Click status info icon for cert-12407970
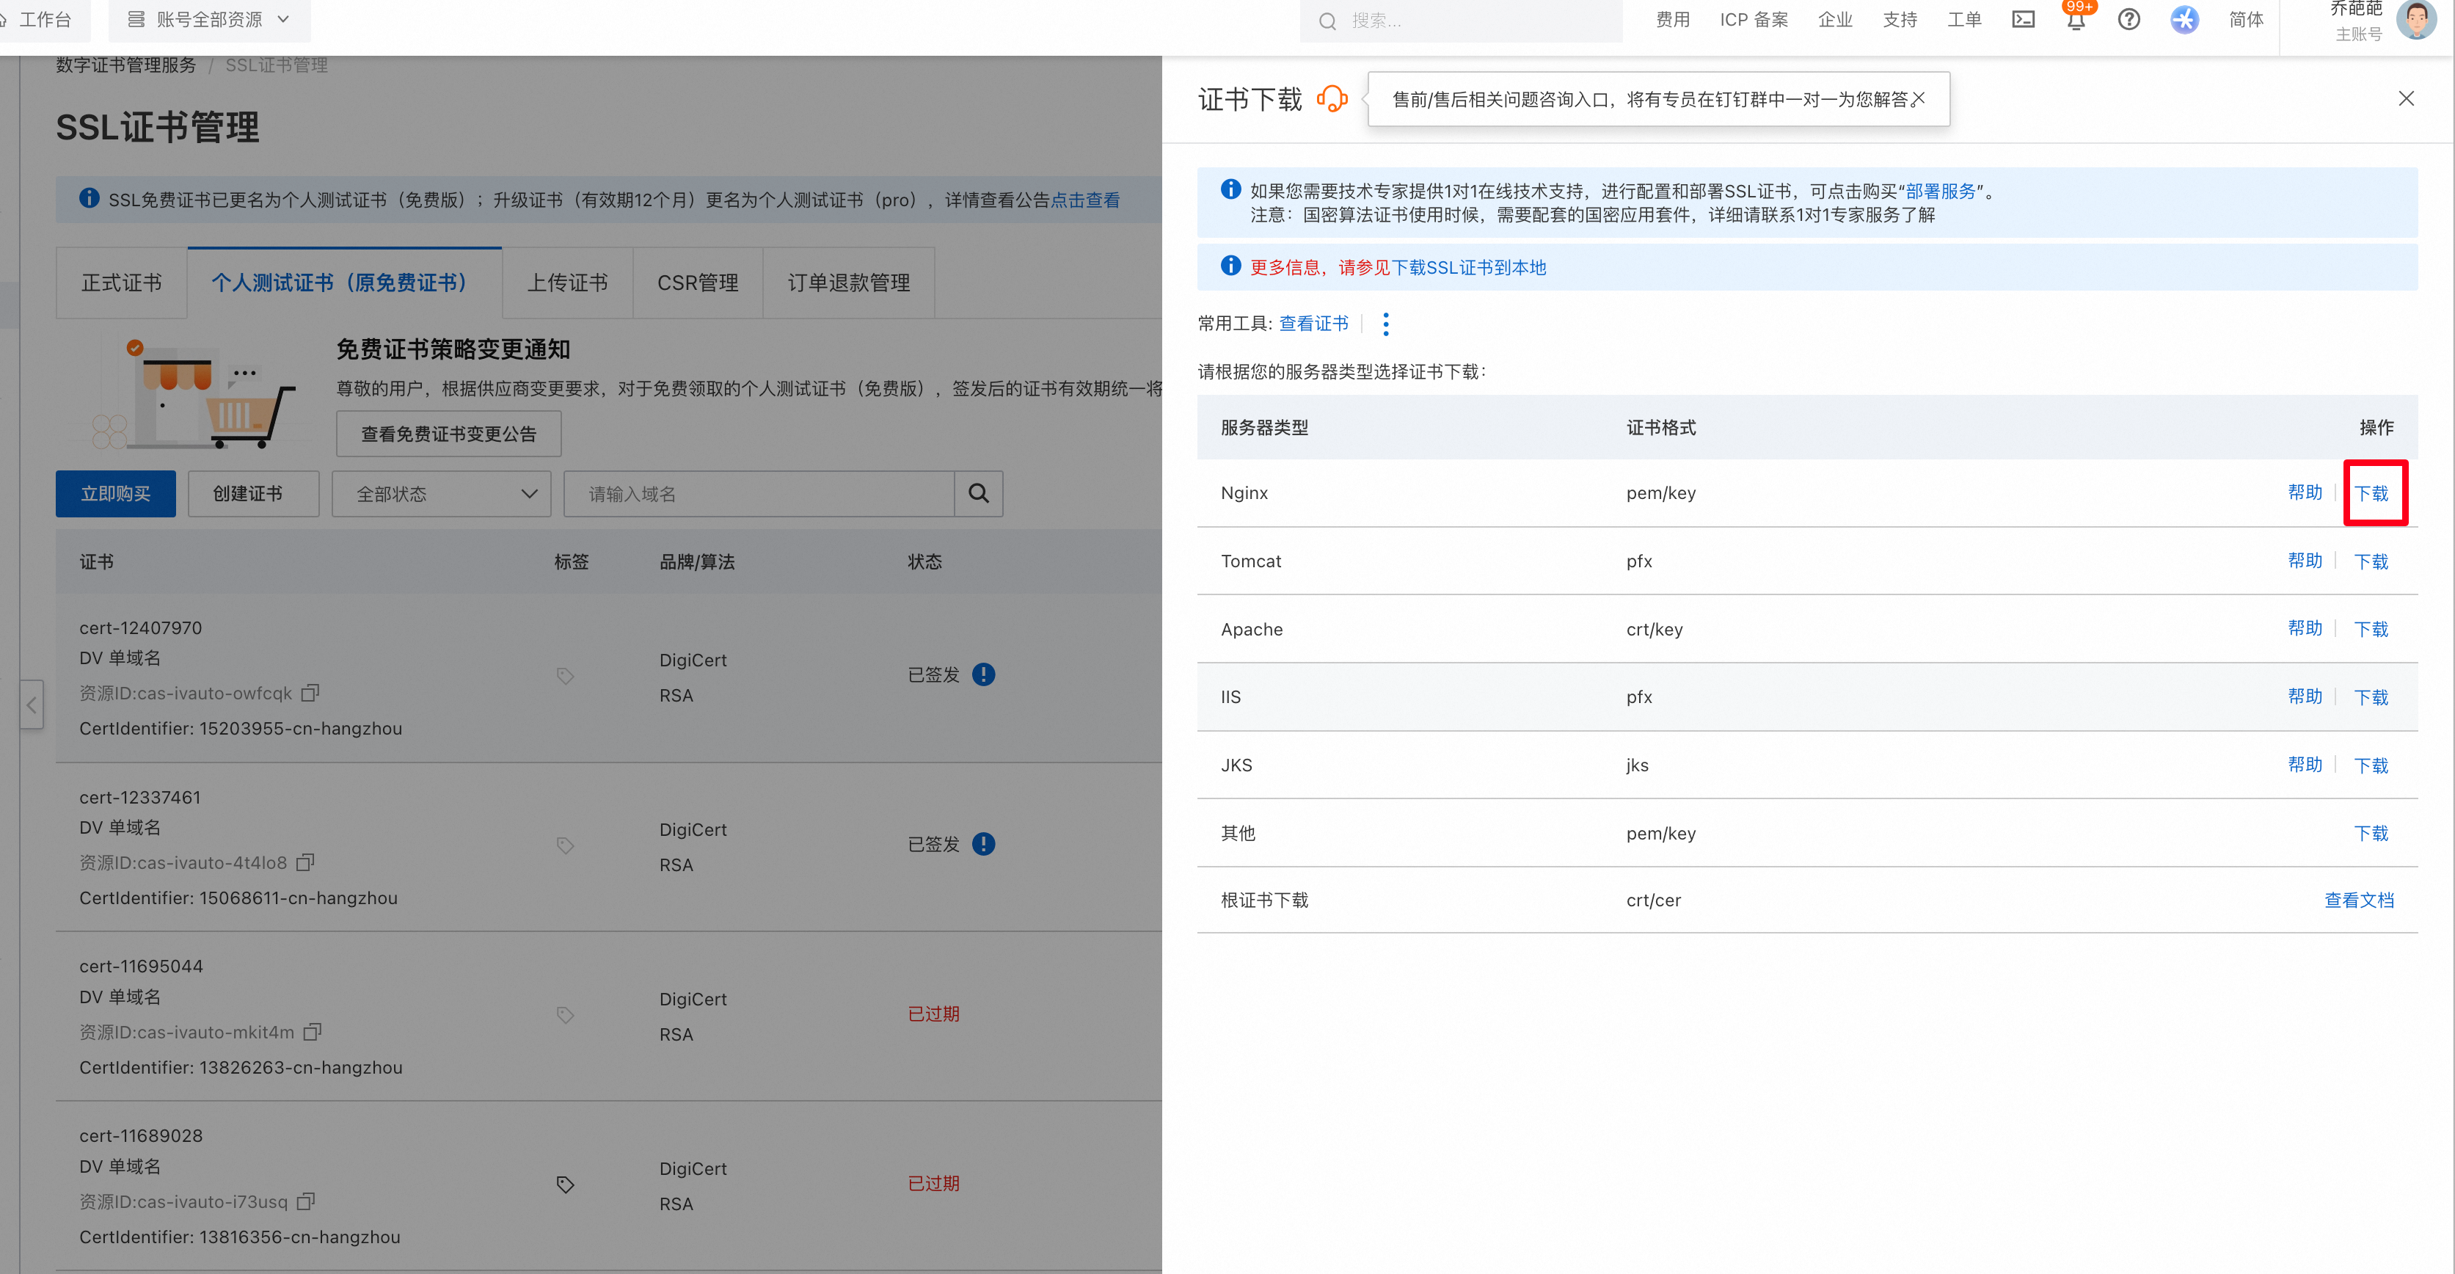2455x1274 pixels. coord(983,674)
